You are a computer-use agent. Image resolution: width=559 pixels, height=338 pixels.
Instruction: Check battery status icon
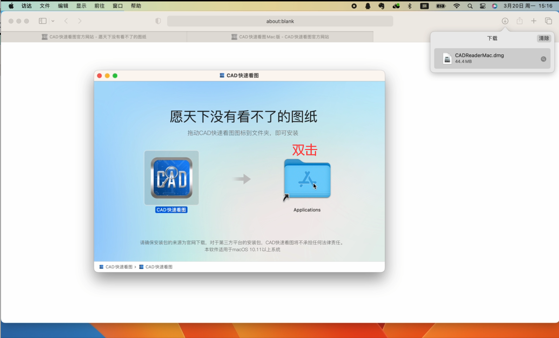click(441, 6)
